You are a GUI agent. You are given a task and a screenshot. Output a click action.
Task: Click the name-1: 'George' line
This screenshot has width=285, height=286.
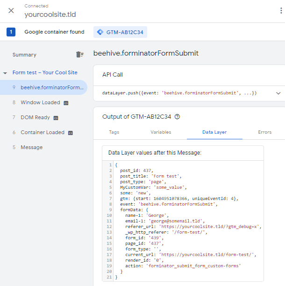click(x=147, y=215)
